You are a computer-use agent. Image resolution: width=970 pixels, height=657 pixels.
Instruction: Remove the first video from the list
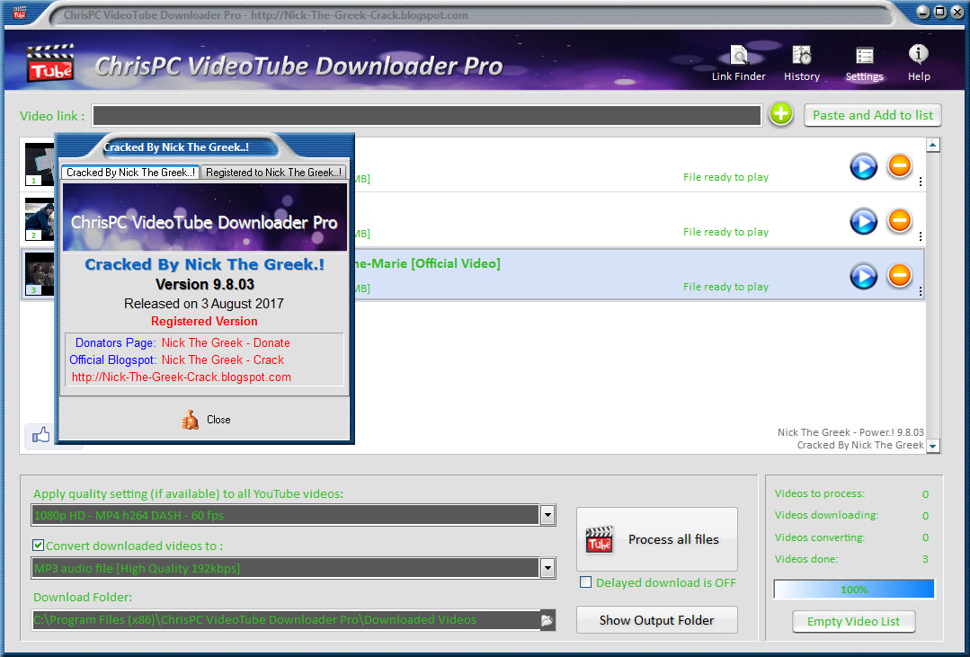900,165
